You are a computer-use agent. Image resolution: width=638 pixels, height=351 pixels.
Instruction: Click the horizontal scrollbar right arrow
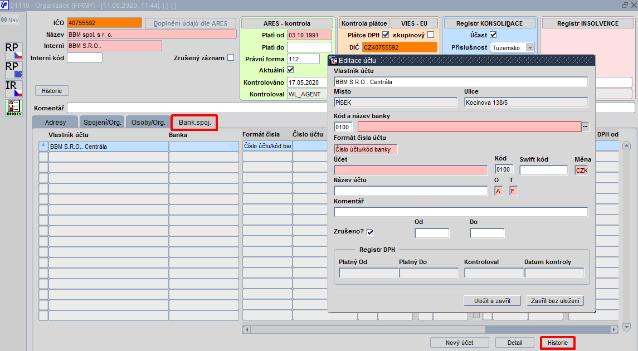click(x=615, y=329)
